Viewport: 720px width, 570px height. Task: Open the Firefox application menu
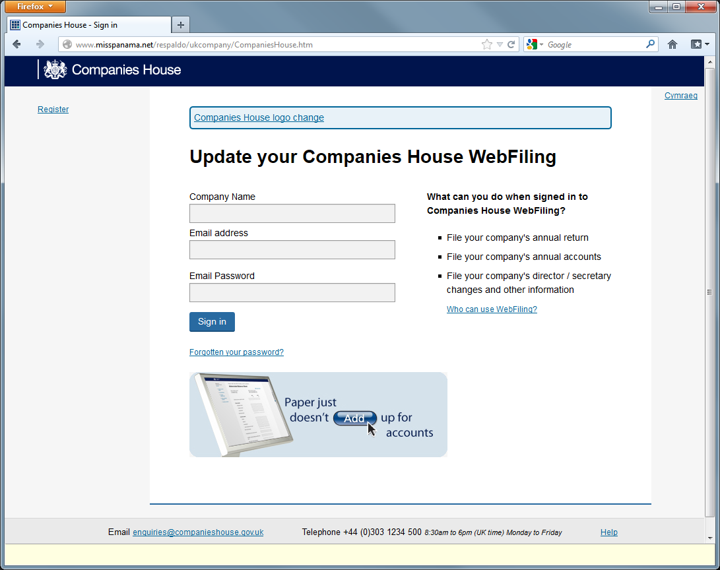pyautogui.click(x=35, y=7)
